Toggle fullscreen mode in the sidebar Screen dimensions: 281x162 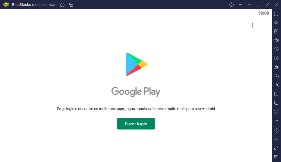click(x=276, y=14)
